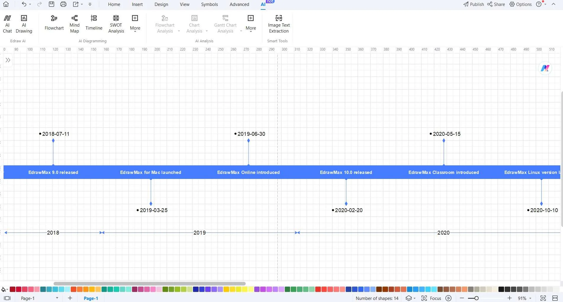Viewport: 563px width, 302px height.
Task: Open quick access toolbar customization dropdown
Action: (90, 4)
